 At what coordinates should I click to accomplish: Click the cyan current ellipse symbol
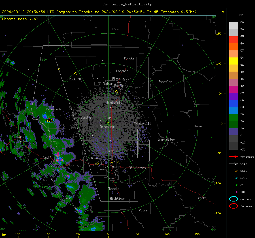tap(233, 199)
